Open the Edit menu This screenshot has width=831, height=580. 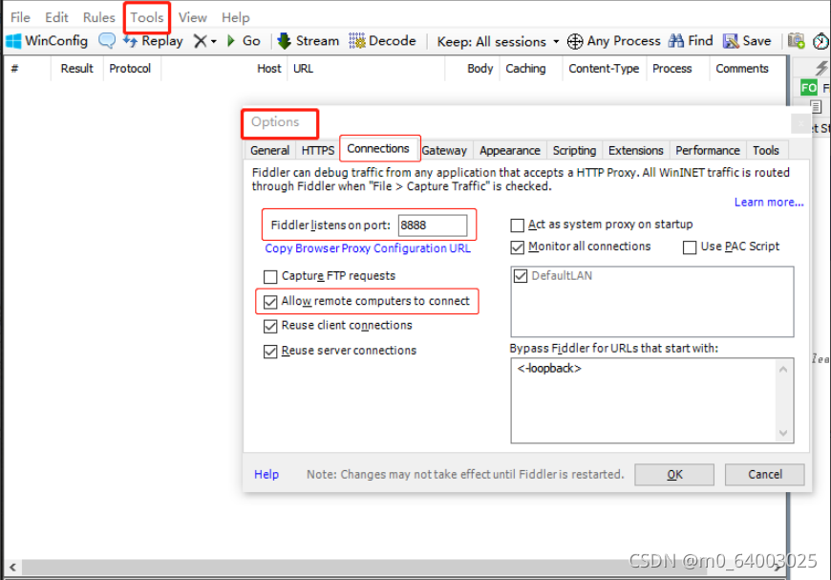[x=56, y=17]
